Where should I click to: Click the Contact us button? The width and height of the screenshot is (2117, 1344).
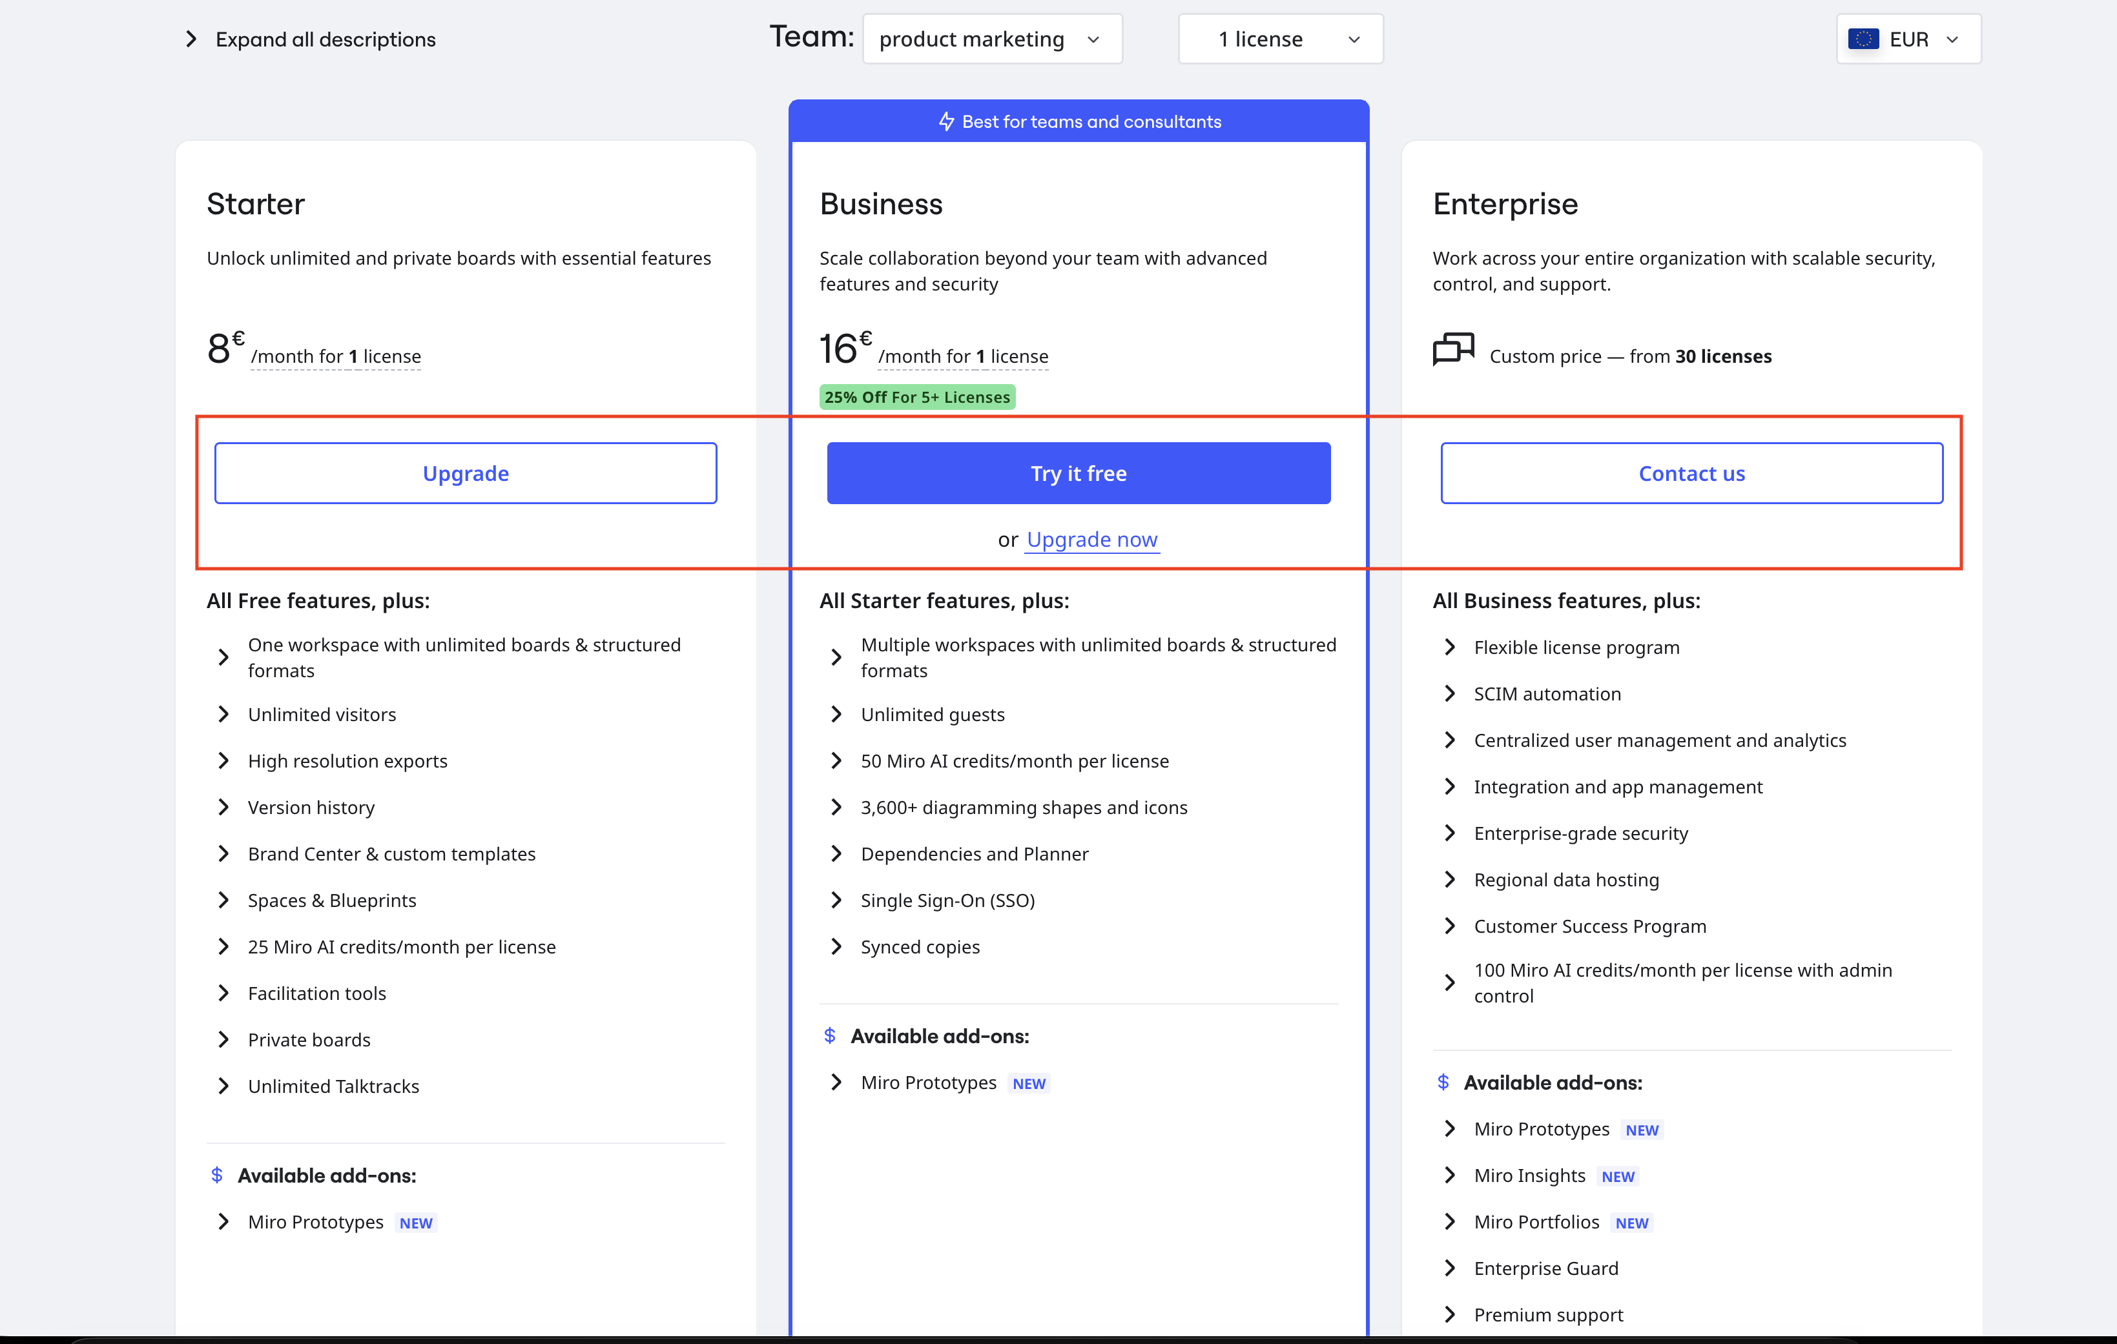1691,473
